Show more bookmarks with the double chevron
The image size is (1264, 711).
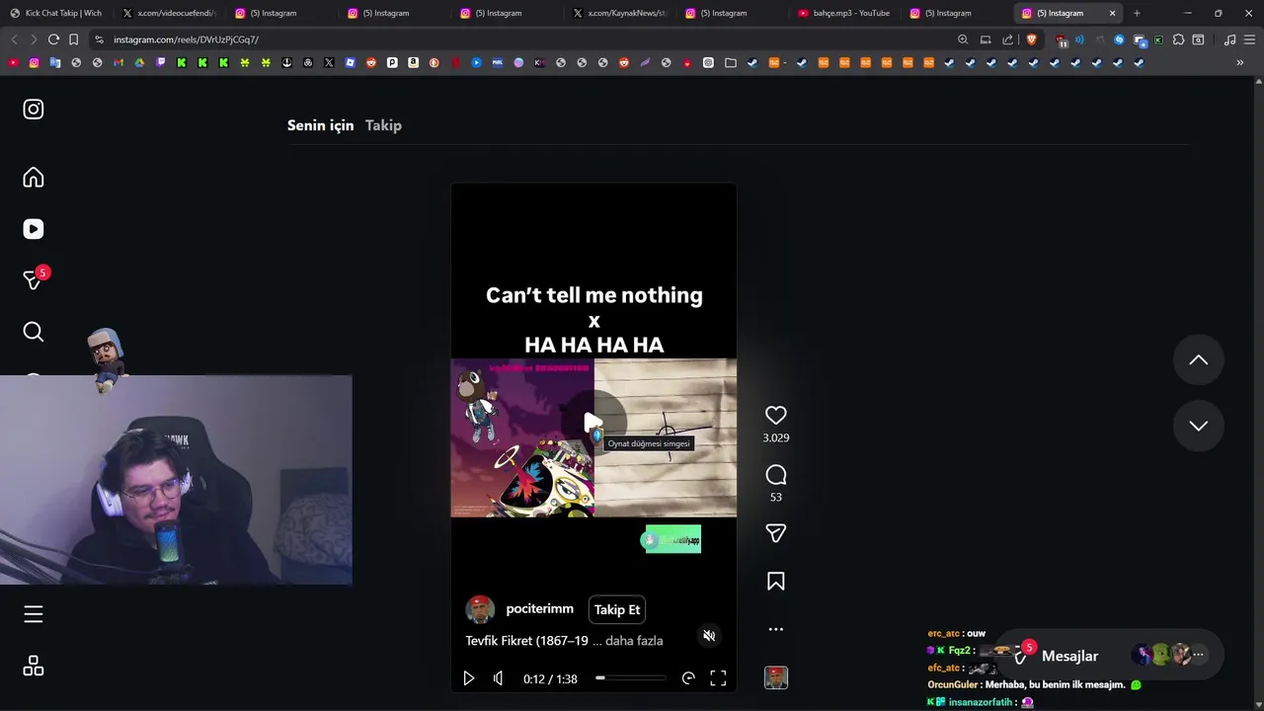pos(1240,62)
